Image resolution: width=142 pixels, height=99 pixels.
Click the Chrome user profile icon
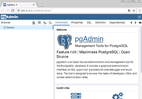tap(123, 1)
